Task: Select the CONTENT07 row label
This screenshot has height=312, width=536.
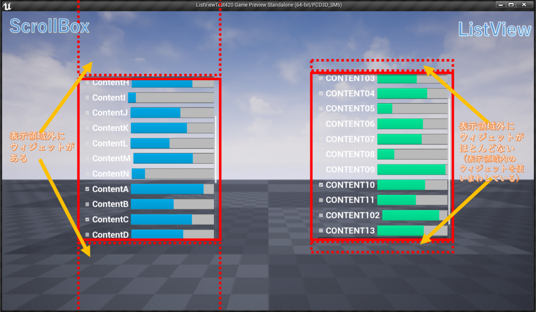Action: pyautogui.click(x=350, y=139)
